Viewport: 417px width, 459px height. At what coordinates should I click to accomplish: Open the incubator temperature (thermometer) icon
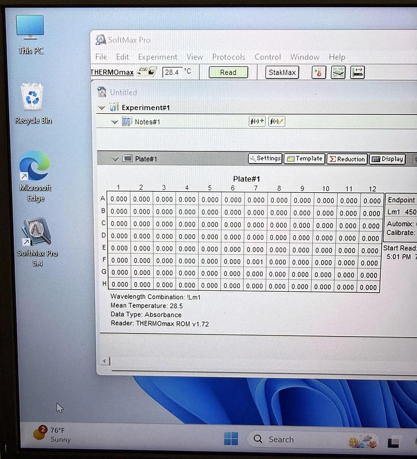pos(318,72)
